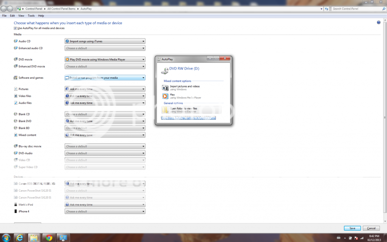Launch Internet Explorer from the taskbar
This screenshot has width=387, height=242.
[20, 238]
